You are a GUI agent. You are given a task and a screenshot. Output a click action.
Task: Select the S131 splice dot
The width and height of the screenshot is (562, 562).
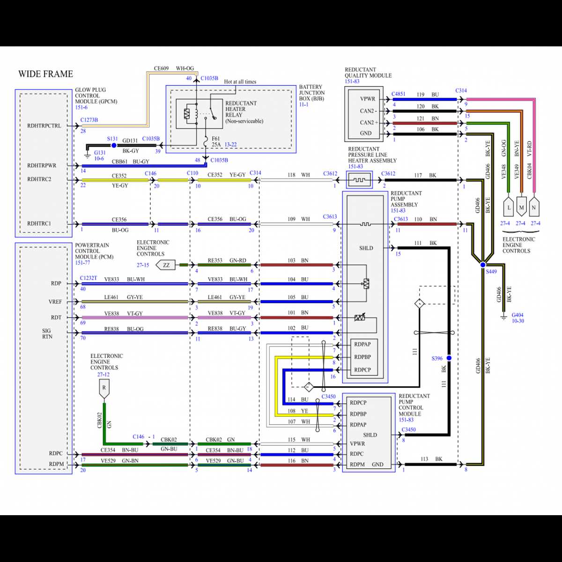(x=113, y=146)
